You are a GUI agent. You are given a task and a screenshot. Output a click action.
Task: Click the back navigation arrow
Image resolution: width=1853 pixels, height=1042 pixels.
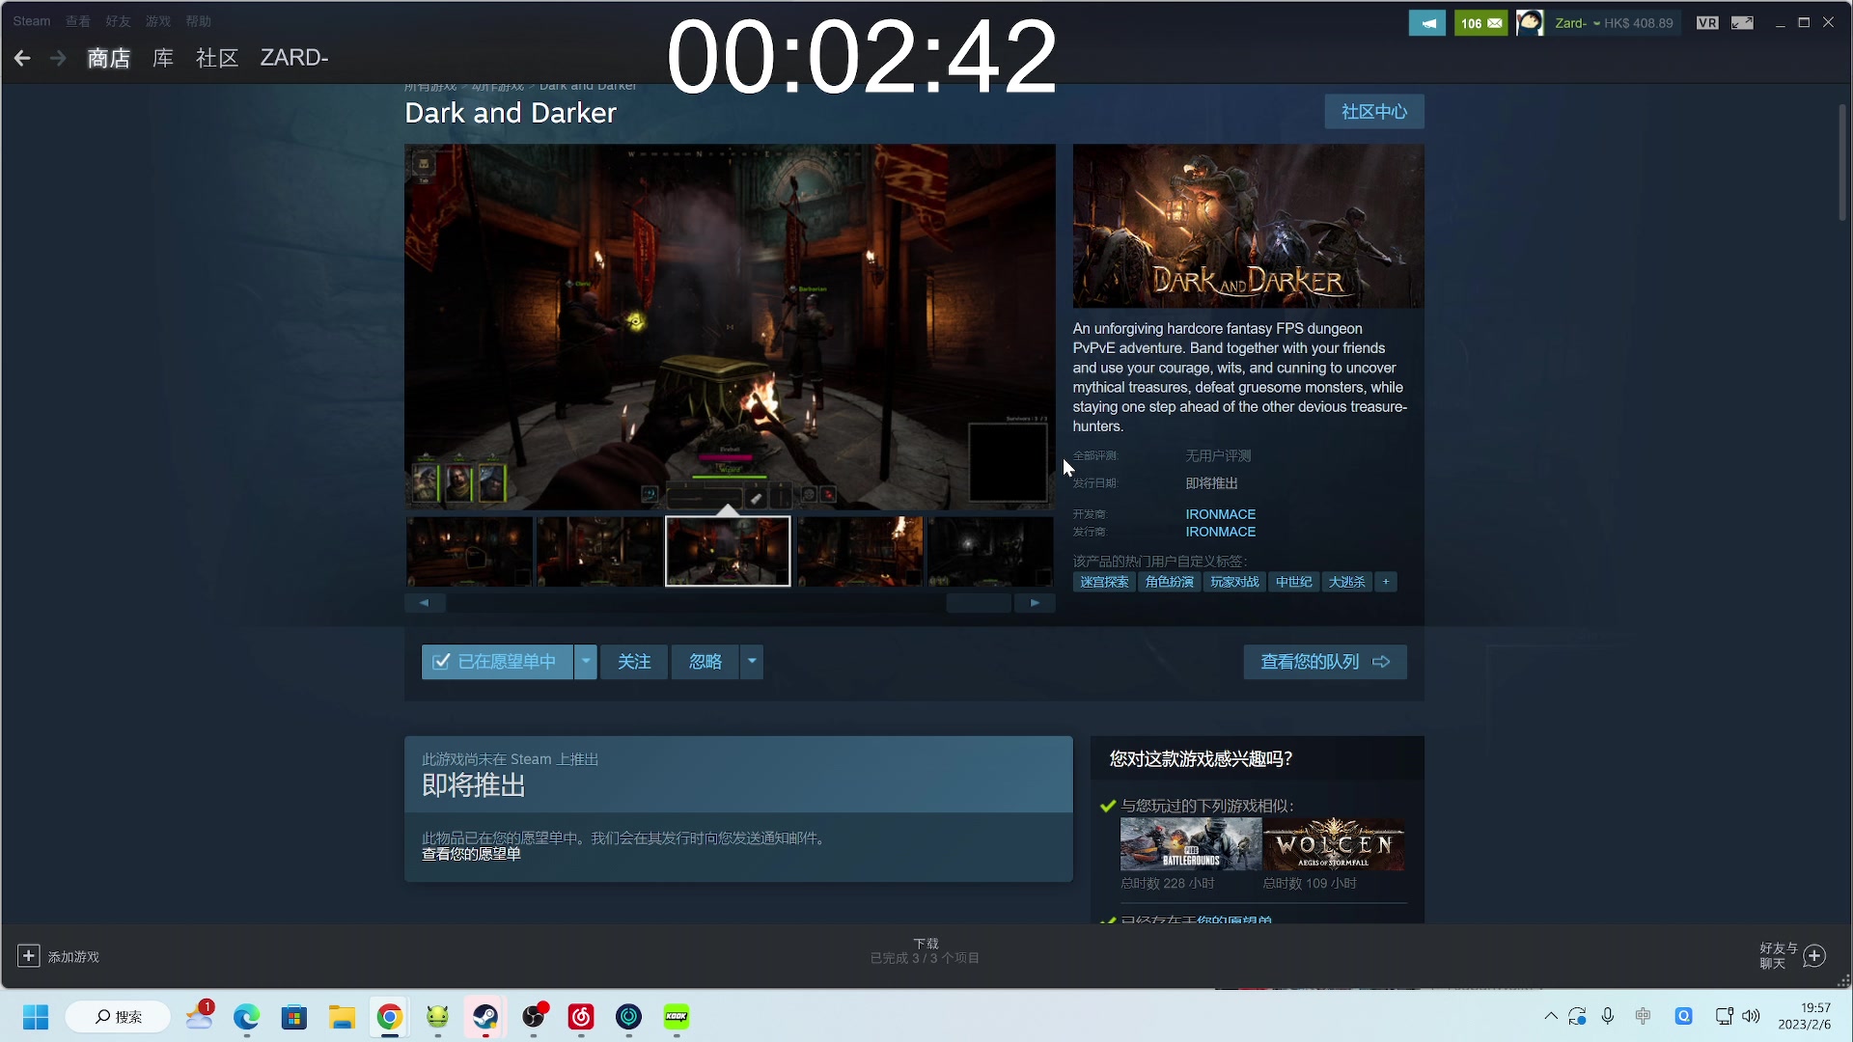click(x=22, y=59)
